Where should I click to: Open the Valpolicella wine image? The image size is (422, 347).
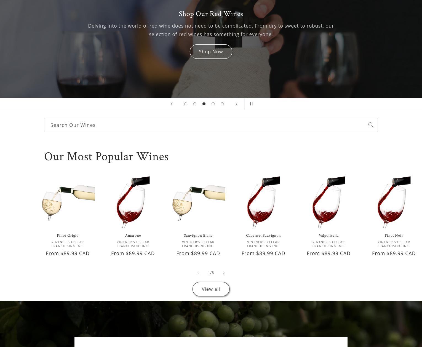[328, 202]
